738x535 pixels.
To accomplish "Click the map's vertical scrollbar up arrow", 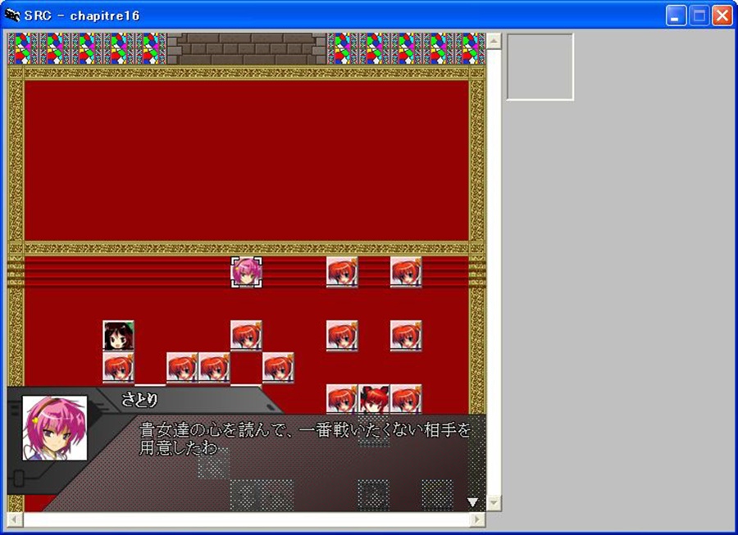I will (x=494, y=41).
